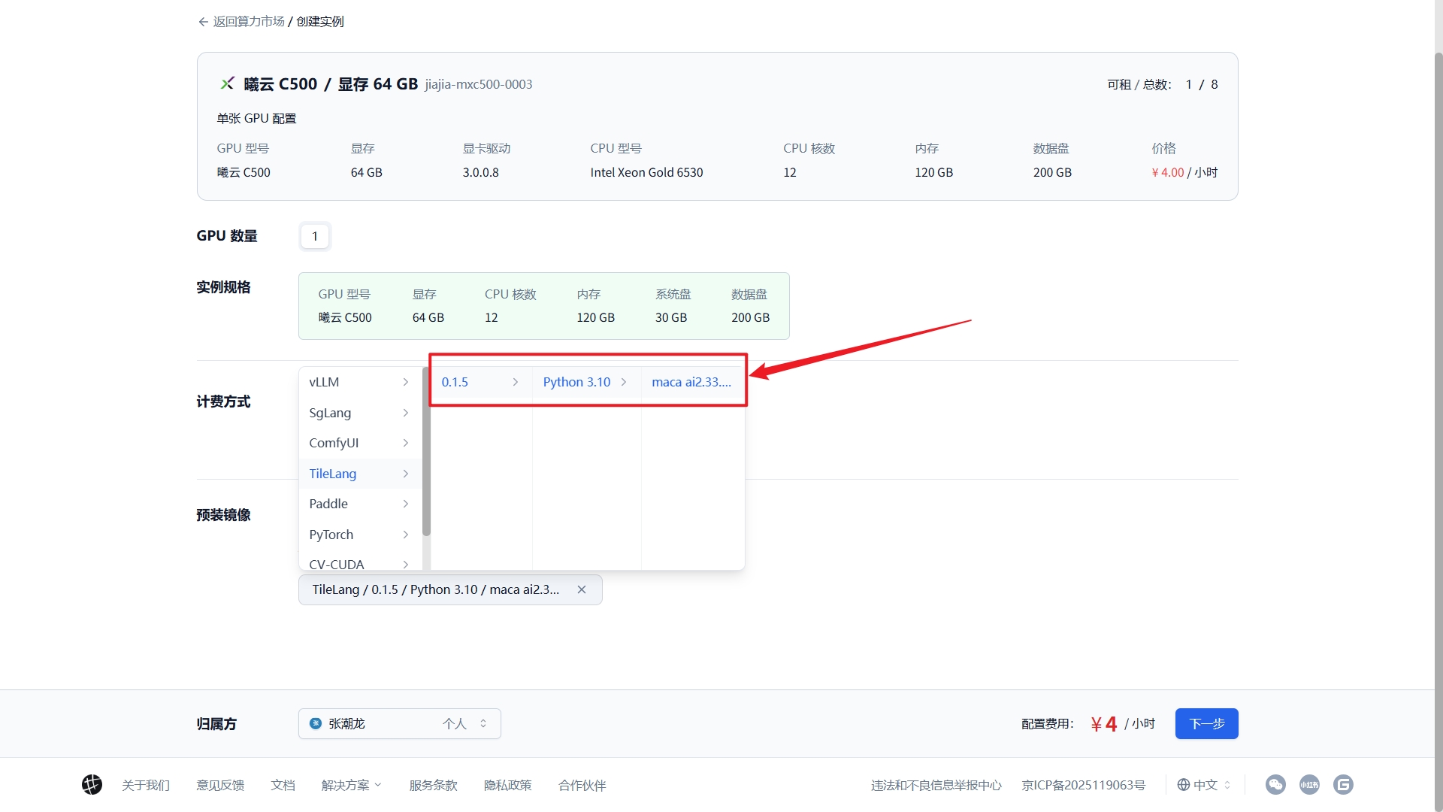Screen dimensions: 1443x812
Task: Select the Paddle menu entry
Action: [359, 504]
